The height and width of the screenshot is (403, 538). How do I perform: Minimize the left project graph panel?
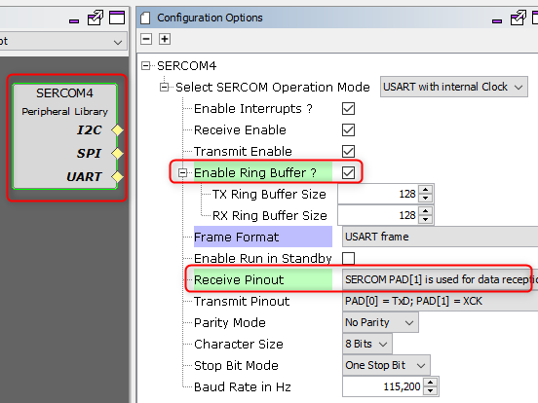click(74, 21)
